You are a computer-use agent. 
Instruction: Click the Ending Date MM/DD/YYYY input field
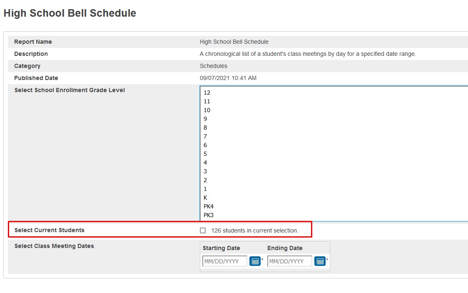289,261
